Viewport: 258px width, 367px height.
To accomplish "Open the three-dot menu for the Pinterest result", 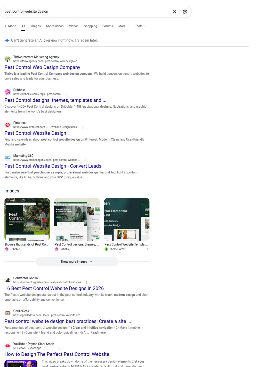I will tap(82, 127).
